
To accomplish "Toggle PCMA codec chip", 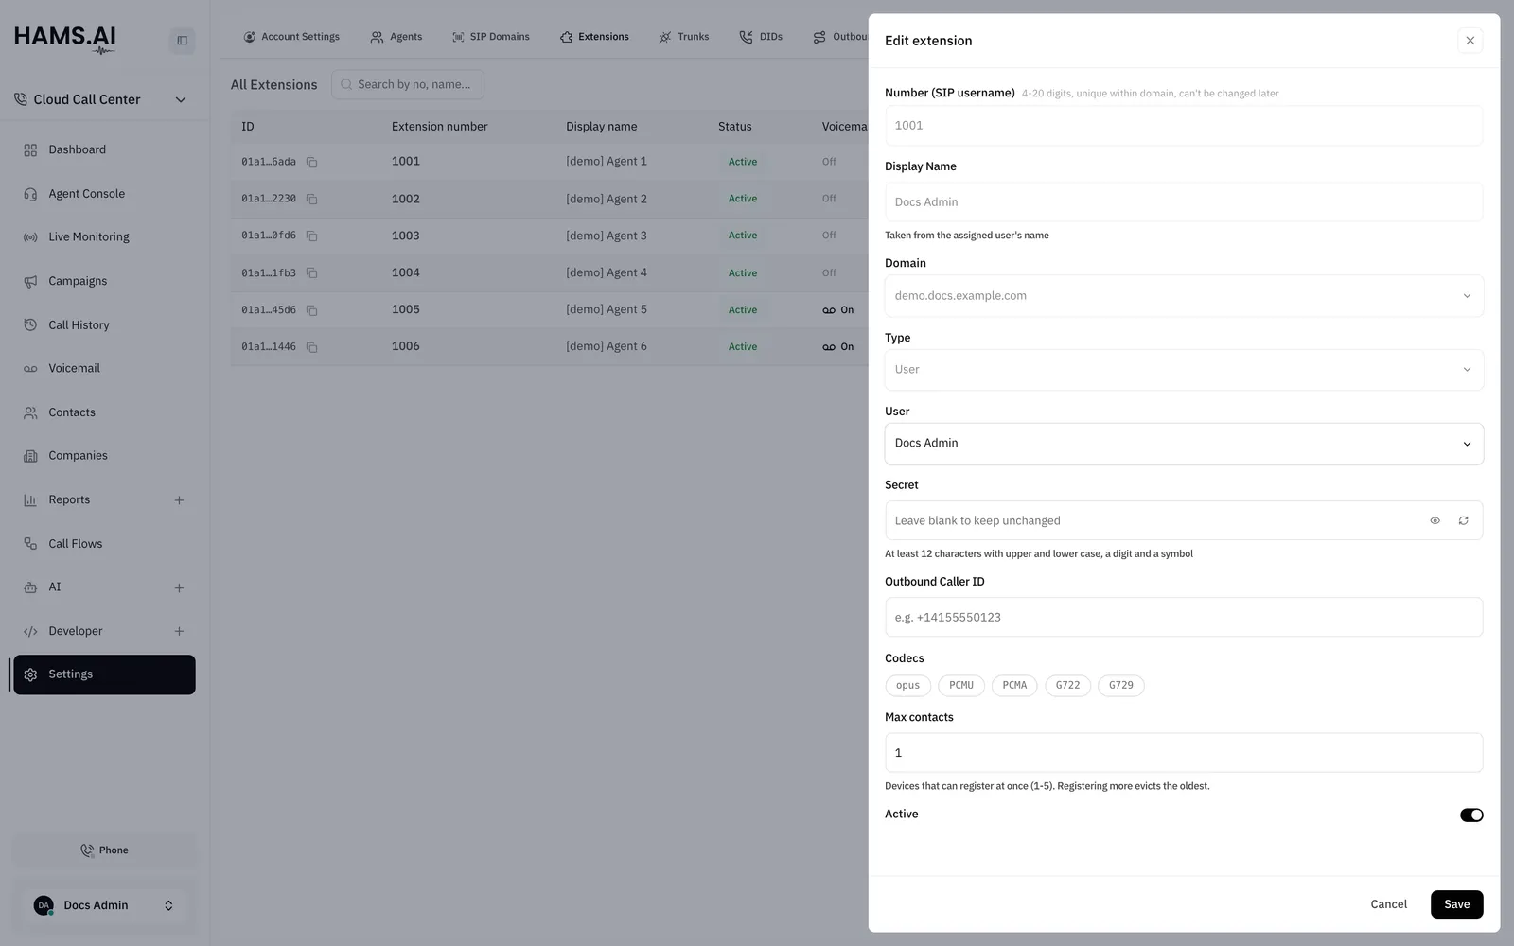I will tap(1014, 685).
